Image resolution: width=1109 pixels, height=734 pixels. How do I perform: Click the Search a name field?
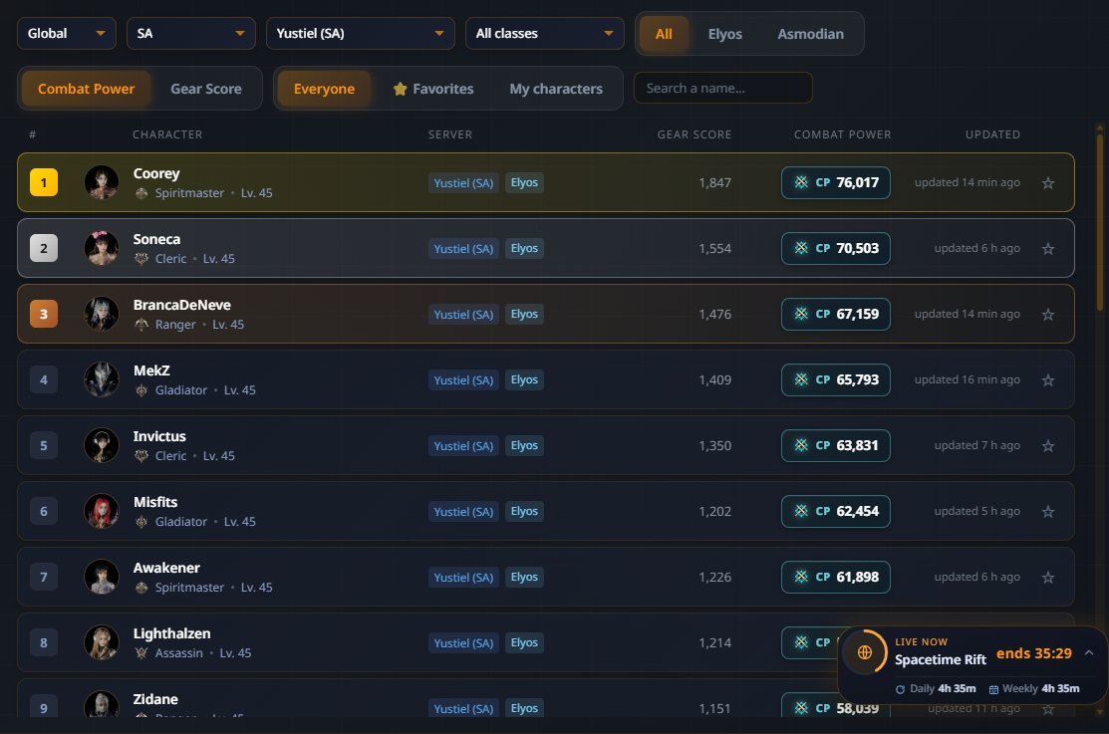click(722, 89)
